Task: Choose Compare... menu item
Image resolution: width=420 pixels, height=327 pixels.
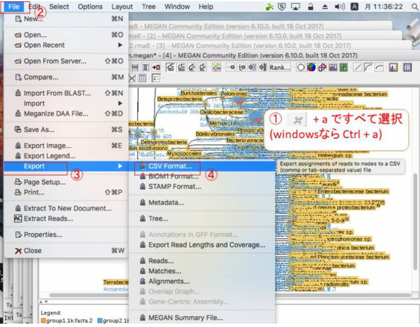Action: 66,77
